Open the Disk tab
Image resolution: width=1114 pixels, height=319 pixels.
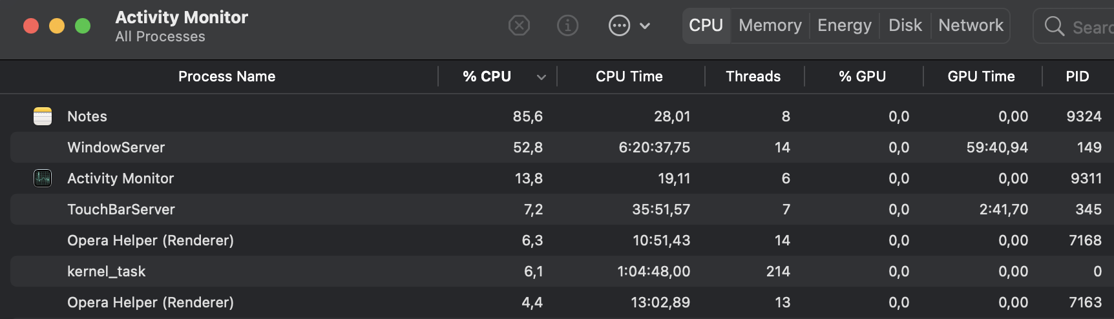tap(905, 26)
